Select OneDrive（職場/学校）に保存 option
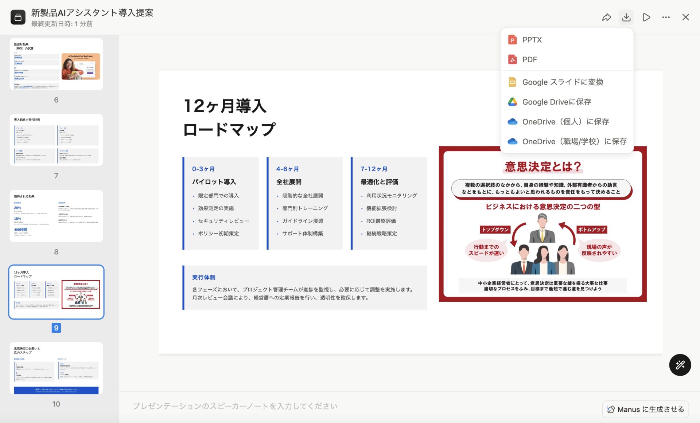The height and width of the screenshot is (423, 700). click(x=574, y=141)
